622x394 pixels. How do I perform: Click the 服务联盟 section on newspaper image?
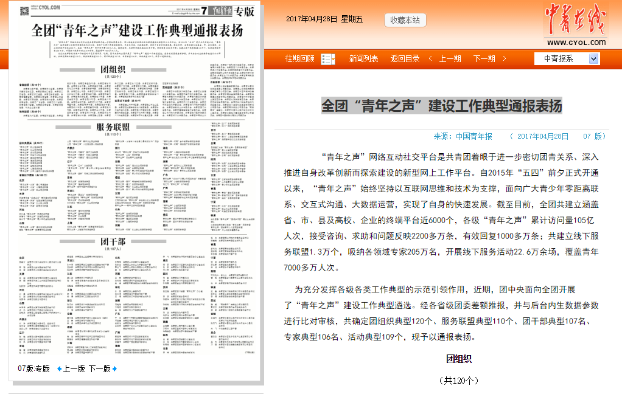click(x=113, y=127)
